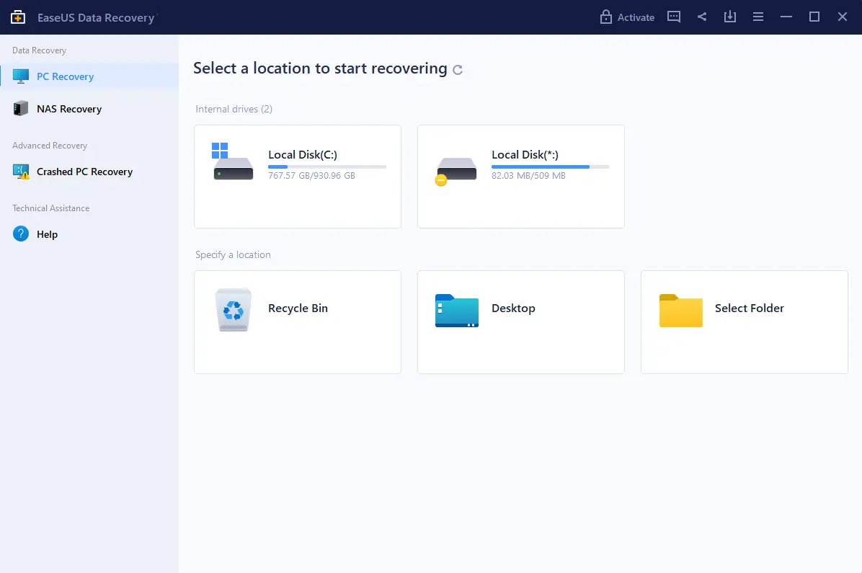Open the hamburger menu icon
The width and height of the screenshot is (862, 573).
758,17
